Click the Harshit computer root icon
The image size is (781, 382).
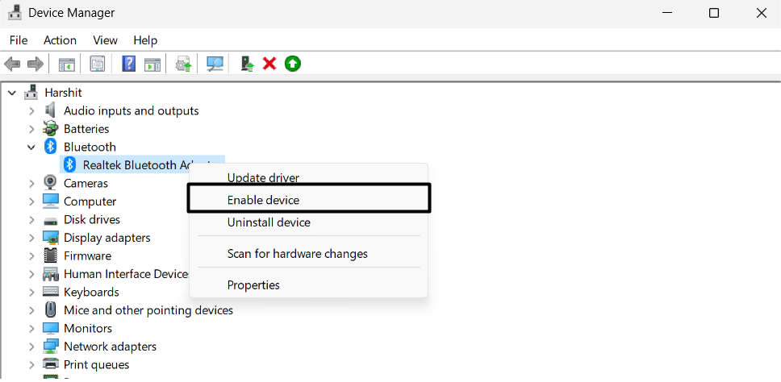click(31, 92)
